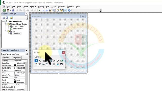Click the Font property value Tahoma
This screenshot has height=91, width=162.
[x=19, y=80]
